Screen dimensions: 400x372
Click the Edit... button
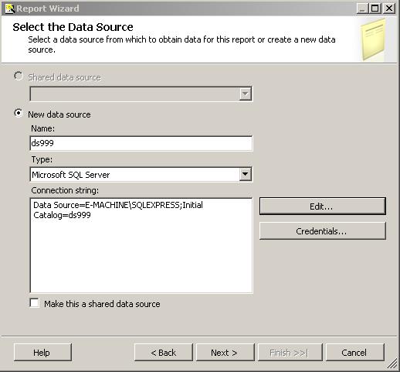[323, 206]
